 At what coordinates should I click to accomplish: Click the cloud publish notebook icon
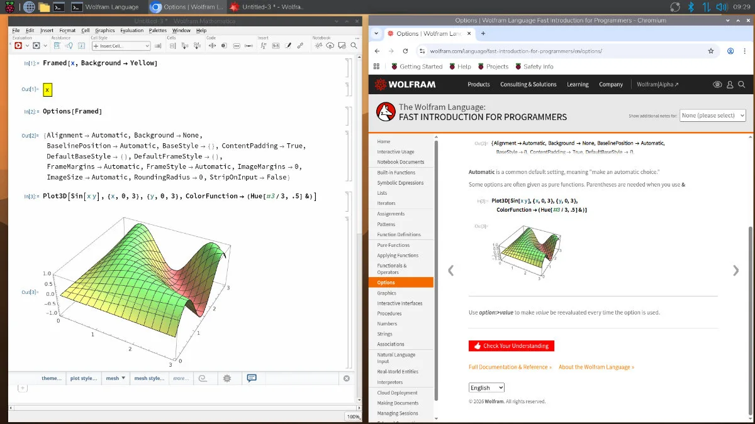(x=330, y=46)
